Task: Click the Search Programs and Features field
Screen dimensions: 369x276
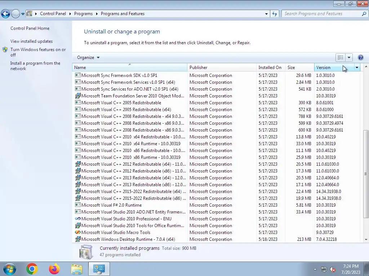Action: click(322, 14)
